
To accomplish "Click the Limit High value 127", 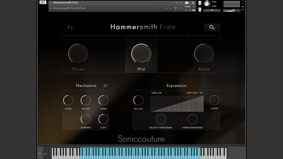I will [x=201, y=93].
